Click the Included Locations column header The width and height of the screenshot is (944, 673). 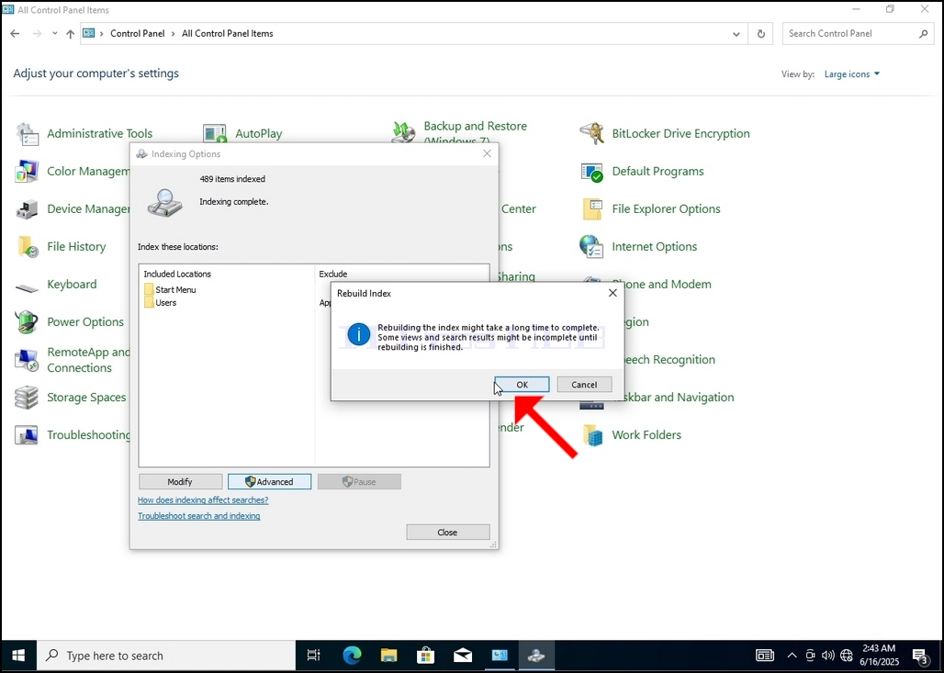point(177,274)
